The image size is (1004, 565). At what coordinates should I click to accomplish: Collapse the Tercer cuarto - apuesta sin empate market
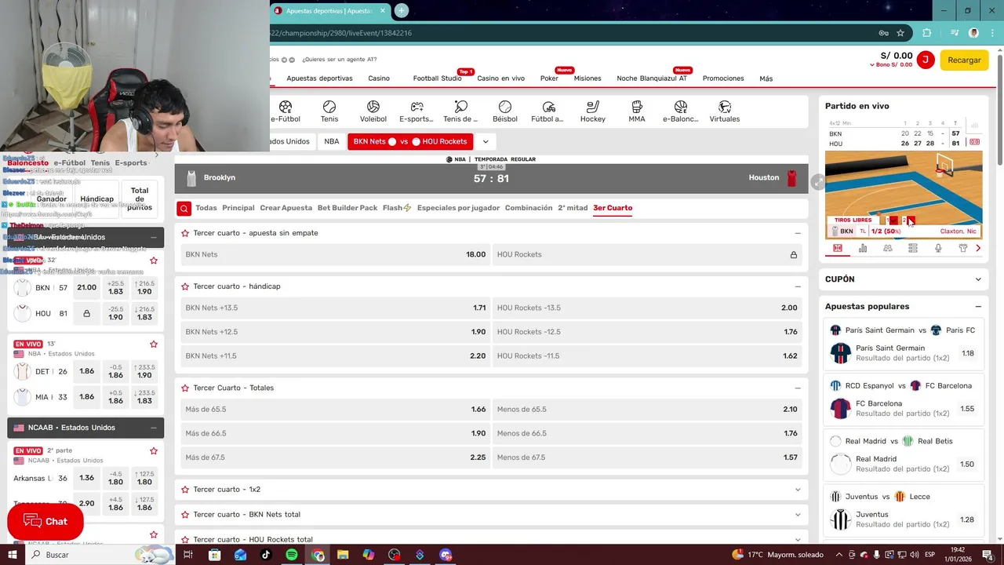[798, 233]
